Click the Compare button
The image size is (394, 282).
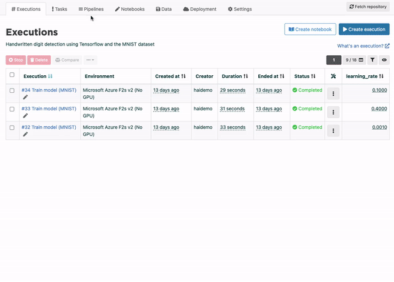tap(67, 60)
